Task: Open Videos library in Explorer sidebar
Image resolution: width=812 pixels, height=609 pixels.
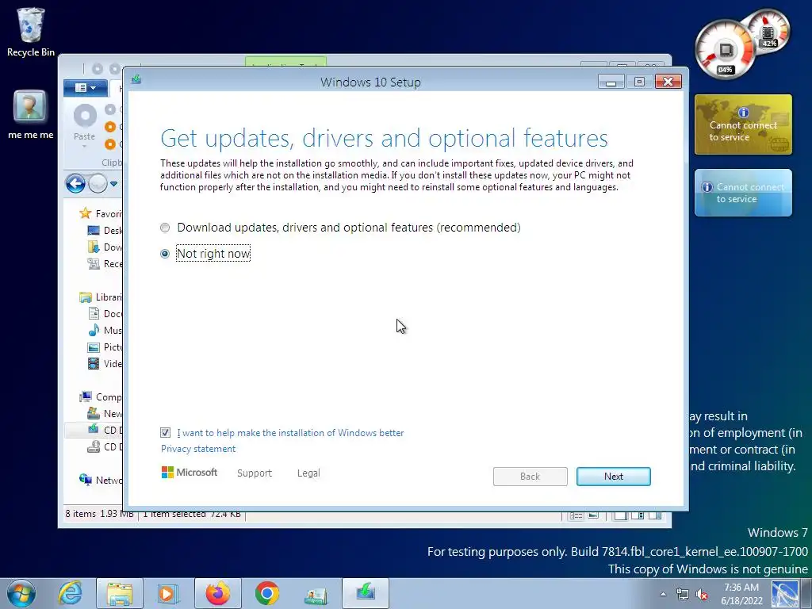Action: (105, 363)
